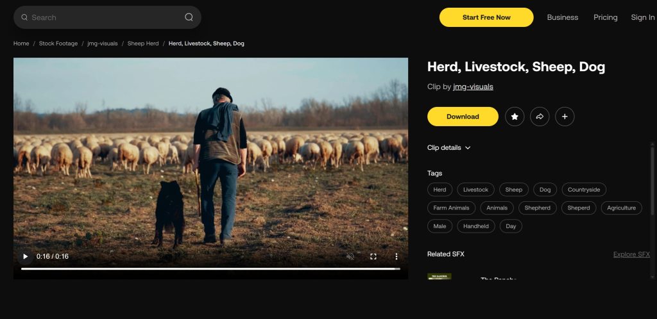Type in the Search input field
The width and height of the screenshot is (657, 319).
103,17
